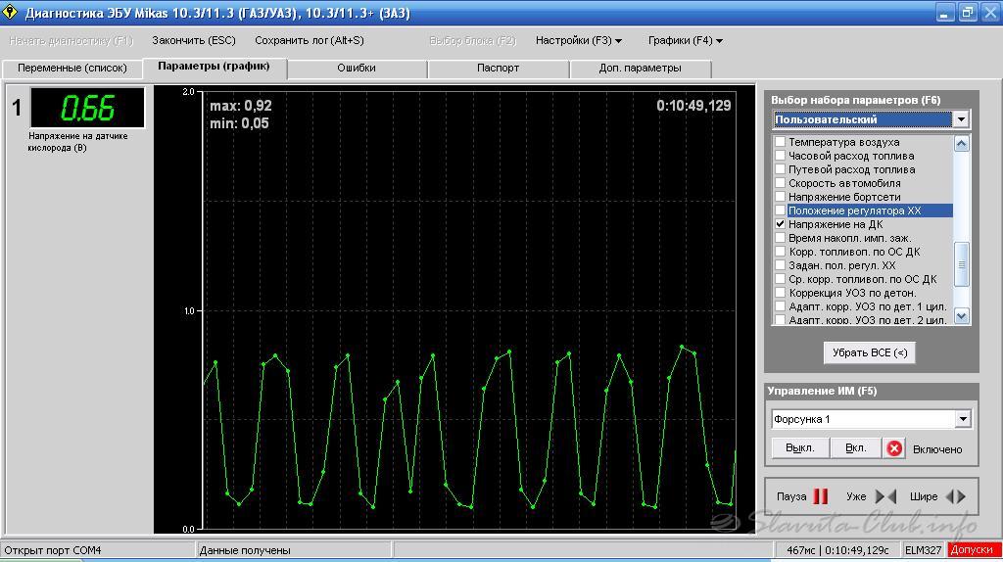This screenshot has width=1003, height=562.
Task: Click Выбор набора параметров (F6) header
Action: point(855,100)
